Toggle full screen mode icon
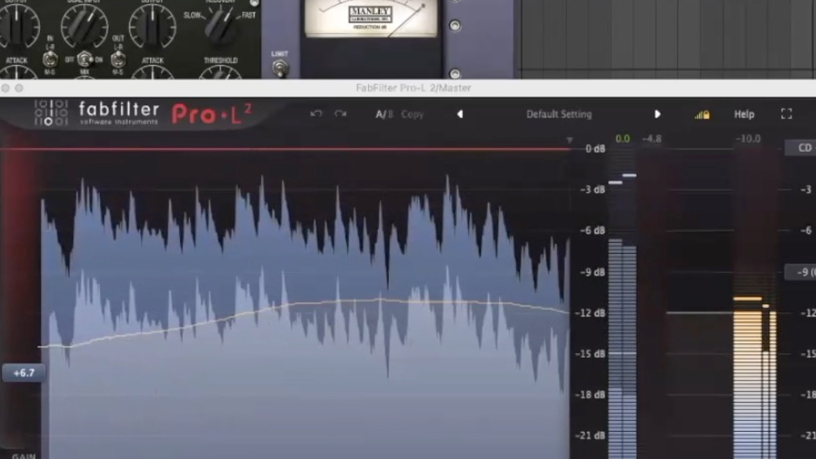 [786, 114]
